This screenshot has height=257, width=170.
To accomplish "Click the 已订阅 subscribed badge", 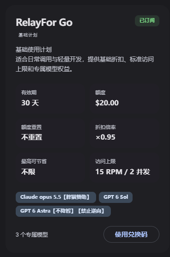I will [x=147, y=21].
